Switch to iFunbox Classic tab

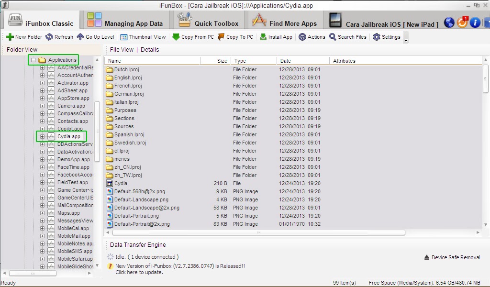click(41, 21)
